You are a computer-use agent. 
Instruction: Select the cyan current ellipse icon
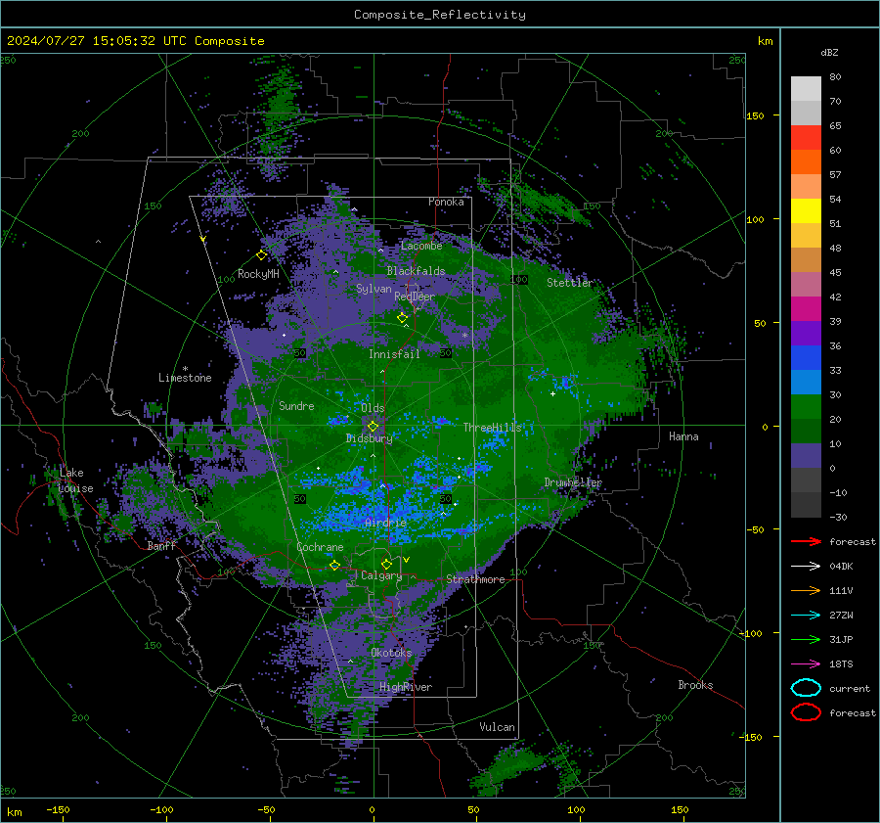pyautogui.click(x=806, y=688)
